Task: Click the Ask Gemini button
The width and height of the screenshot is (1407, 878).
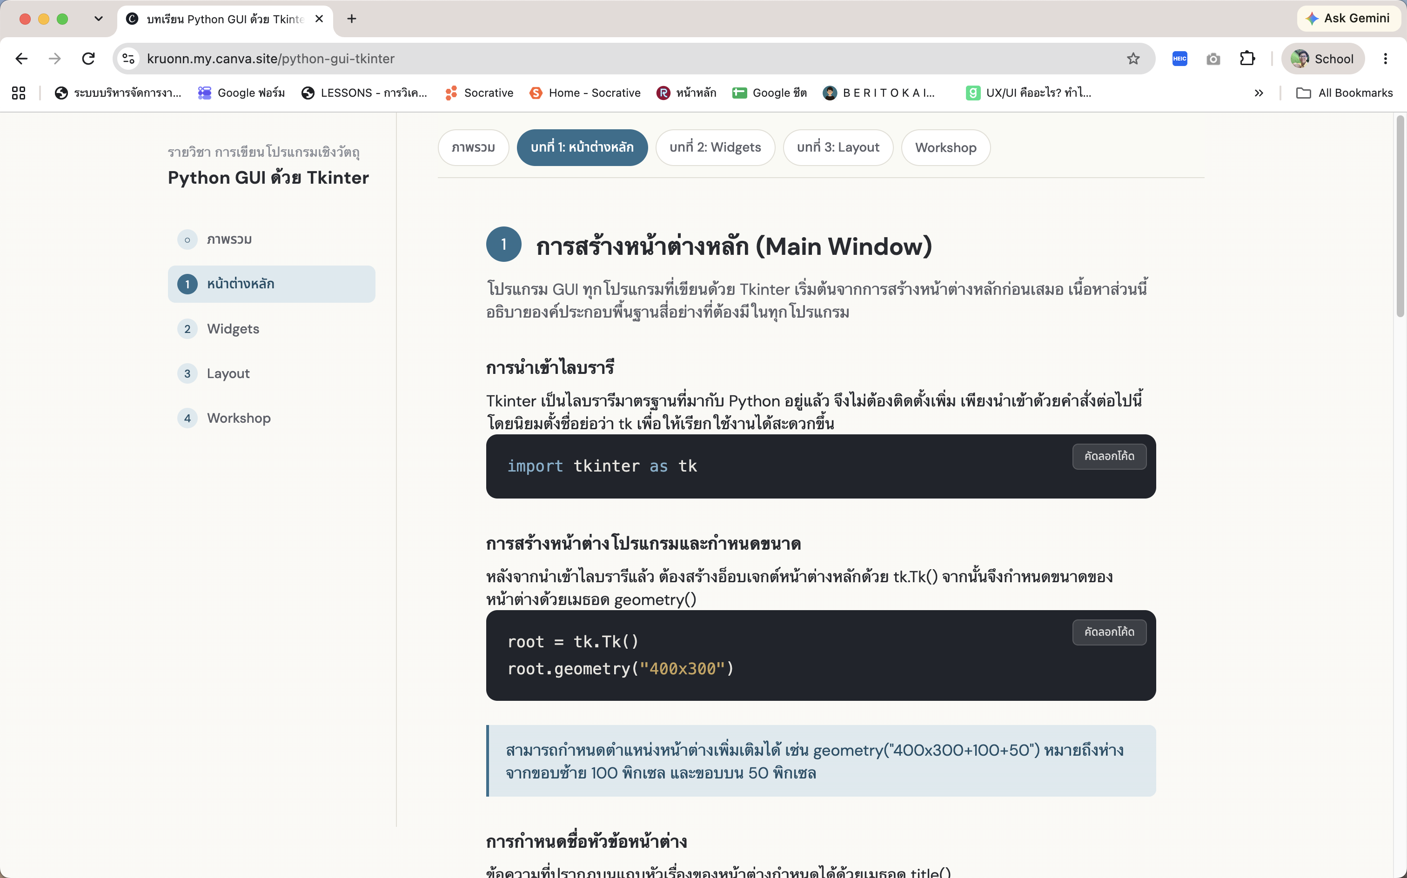Action: tap(1348, 19)
